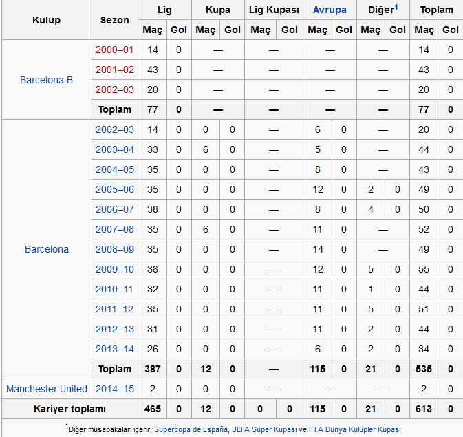Select the 26 league matches in 2013–14 row
463x437 pixels.
(x=152, y=349)
